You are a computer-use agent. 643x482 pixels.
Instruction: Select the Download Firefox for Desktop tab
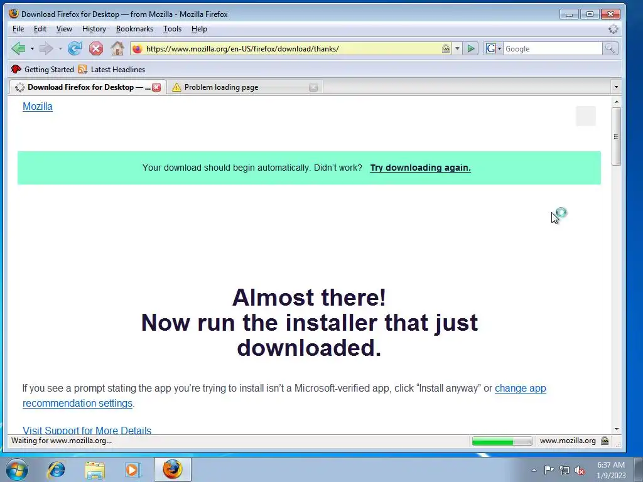pyautogui.click(x=87, y=87)
